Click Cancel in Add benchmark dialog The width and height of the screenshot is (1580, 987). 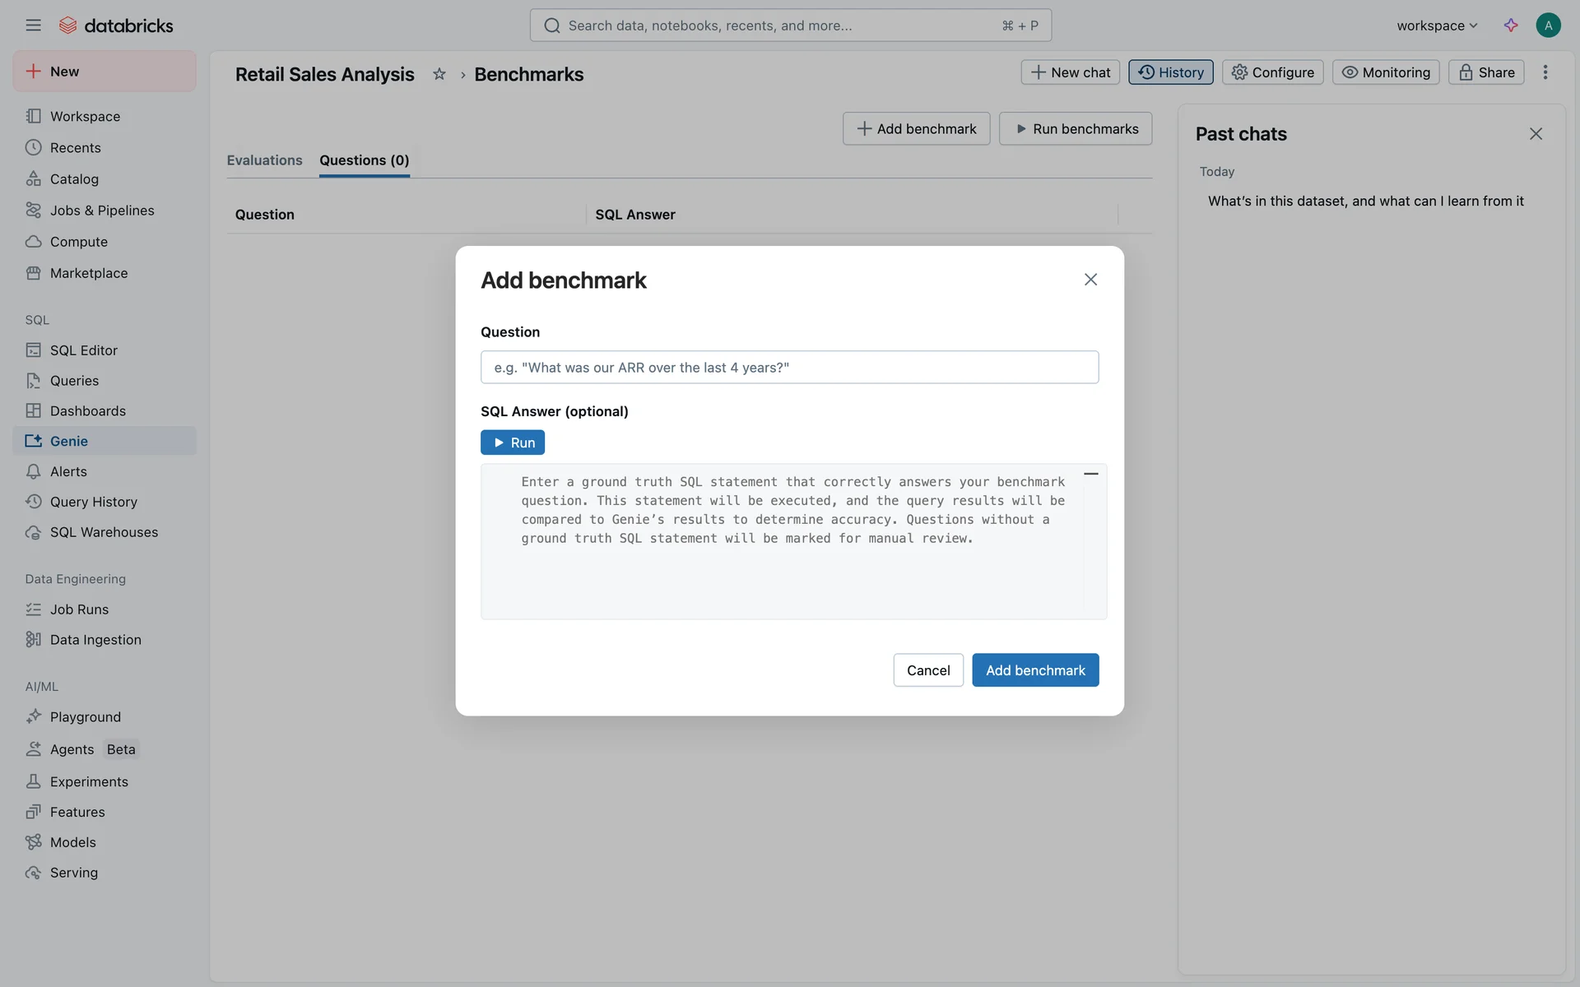tap(927, 670)
